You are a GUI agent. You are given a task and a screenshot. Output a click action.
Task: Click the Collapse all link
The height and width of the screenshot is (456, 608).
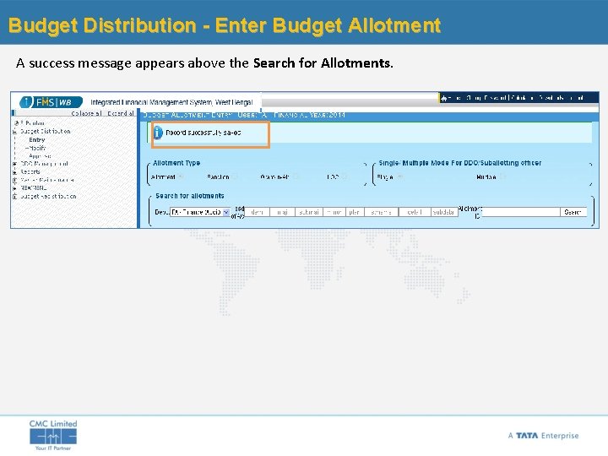click(86, 113)
